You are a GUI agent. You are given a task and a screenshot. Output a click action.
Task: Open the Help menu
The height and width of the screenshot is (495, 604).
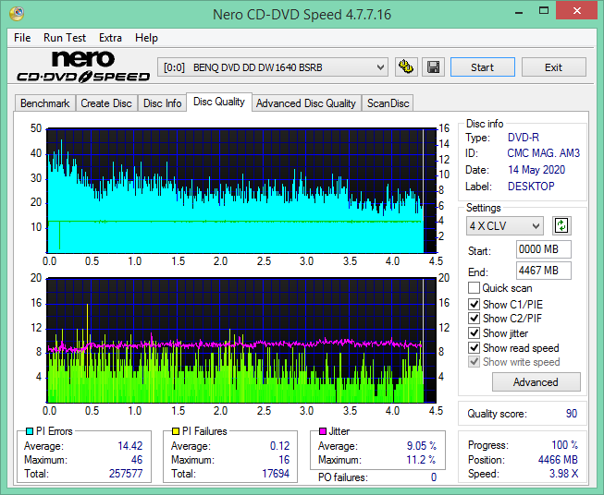[146, 38]
